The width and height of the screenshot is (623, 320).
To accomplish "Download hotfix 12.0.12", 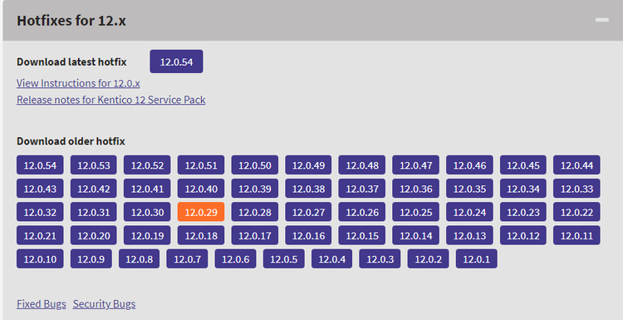I will click(x=523, y=235).
